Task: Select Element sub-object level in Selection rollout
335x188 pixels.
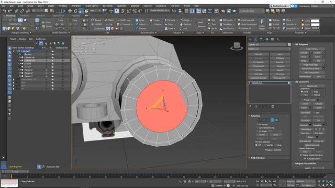Action: point(277,120)
